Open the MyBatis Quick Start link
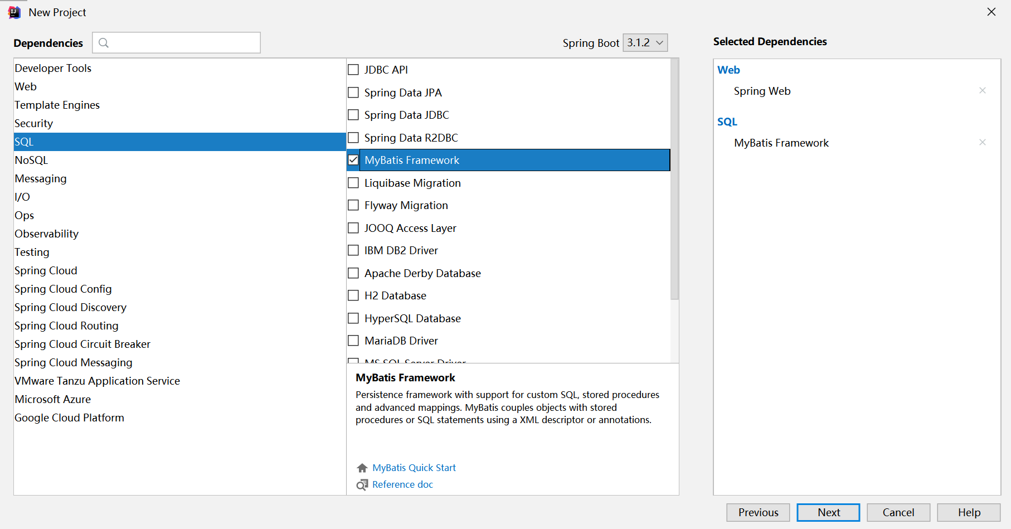The height and width of the screenshot is (529, 1011). (414, 468)
